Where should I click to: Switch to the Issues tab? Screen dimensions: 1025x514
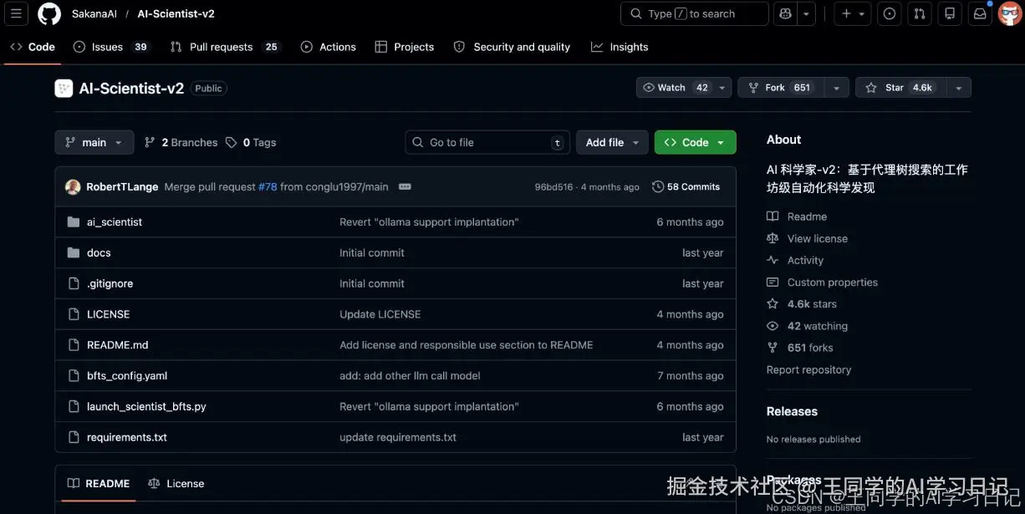coord(111,47)
